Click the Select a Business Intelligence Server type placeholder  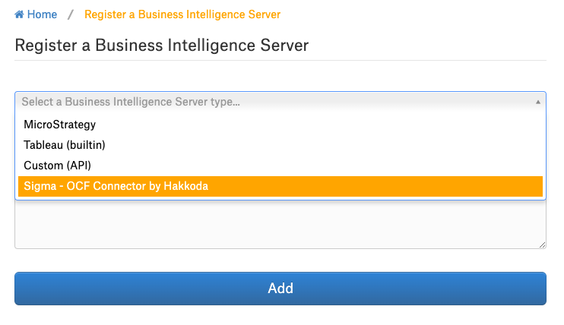click(131, 102)
